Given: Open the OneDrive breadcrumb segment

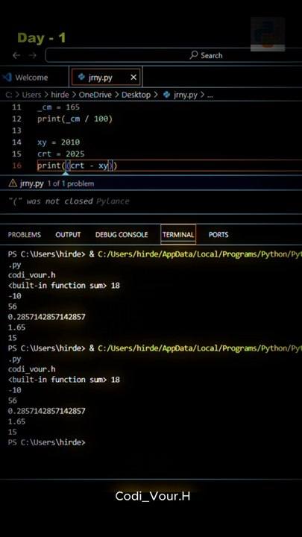Looking at the screenshot, I should point(95,95).
